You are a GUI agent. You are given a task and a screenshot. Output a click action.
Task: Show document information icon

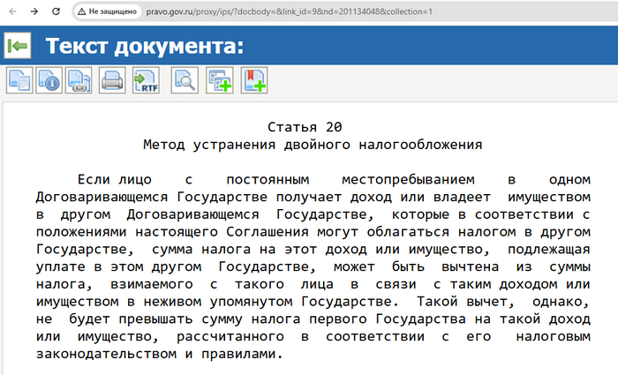[x=49, y=80]
